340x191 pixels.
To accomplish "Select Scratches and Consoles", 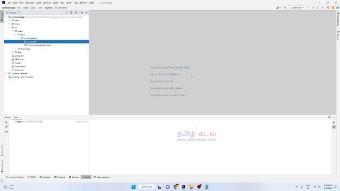I will (x=22, y=77).
